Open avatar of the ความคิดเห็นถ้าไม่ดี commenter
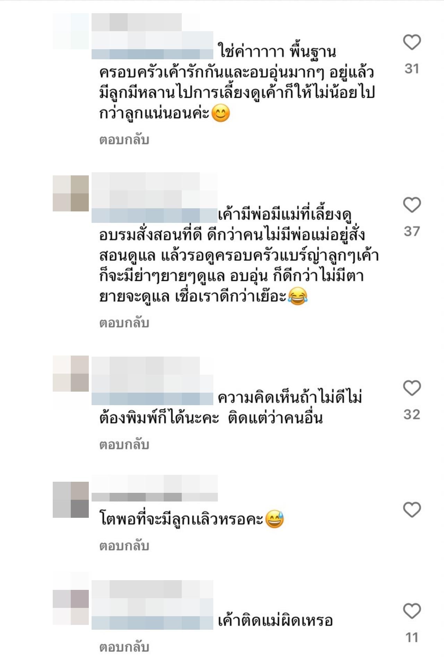The image size is (444, 663). click(x=71, y=374)
